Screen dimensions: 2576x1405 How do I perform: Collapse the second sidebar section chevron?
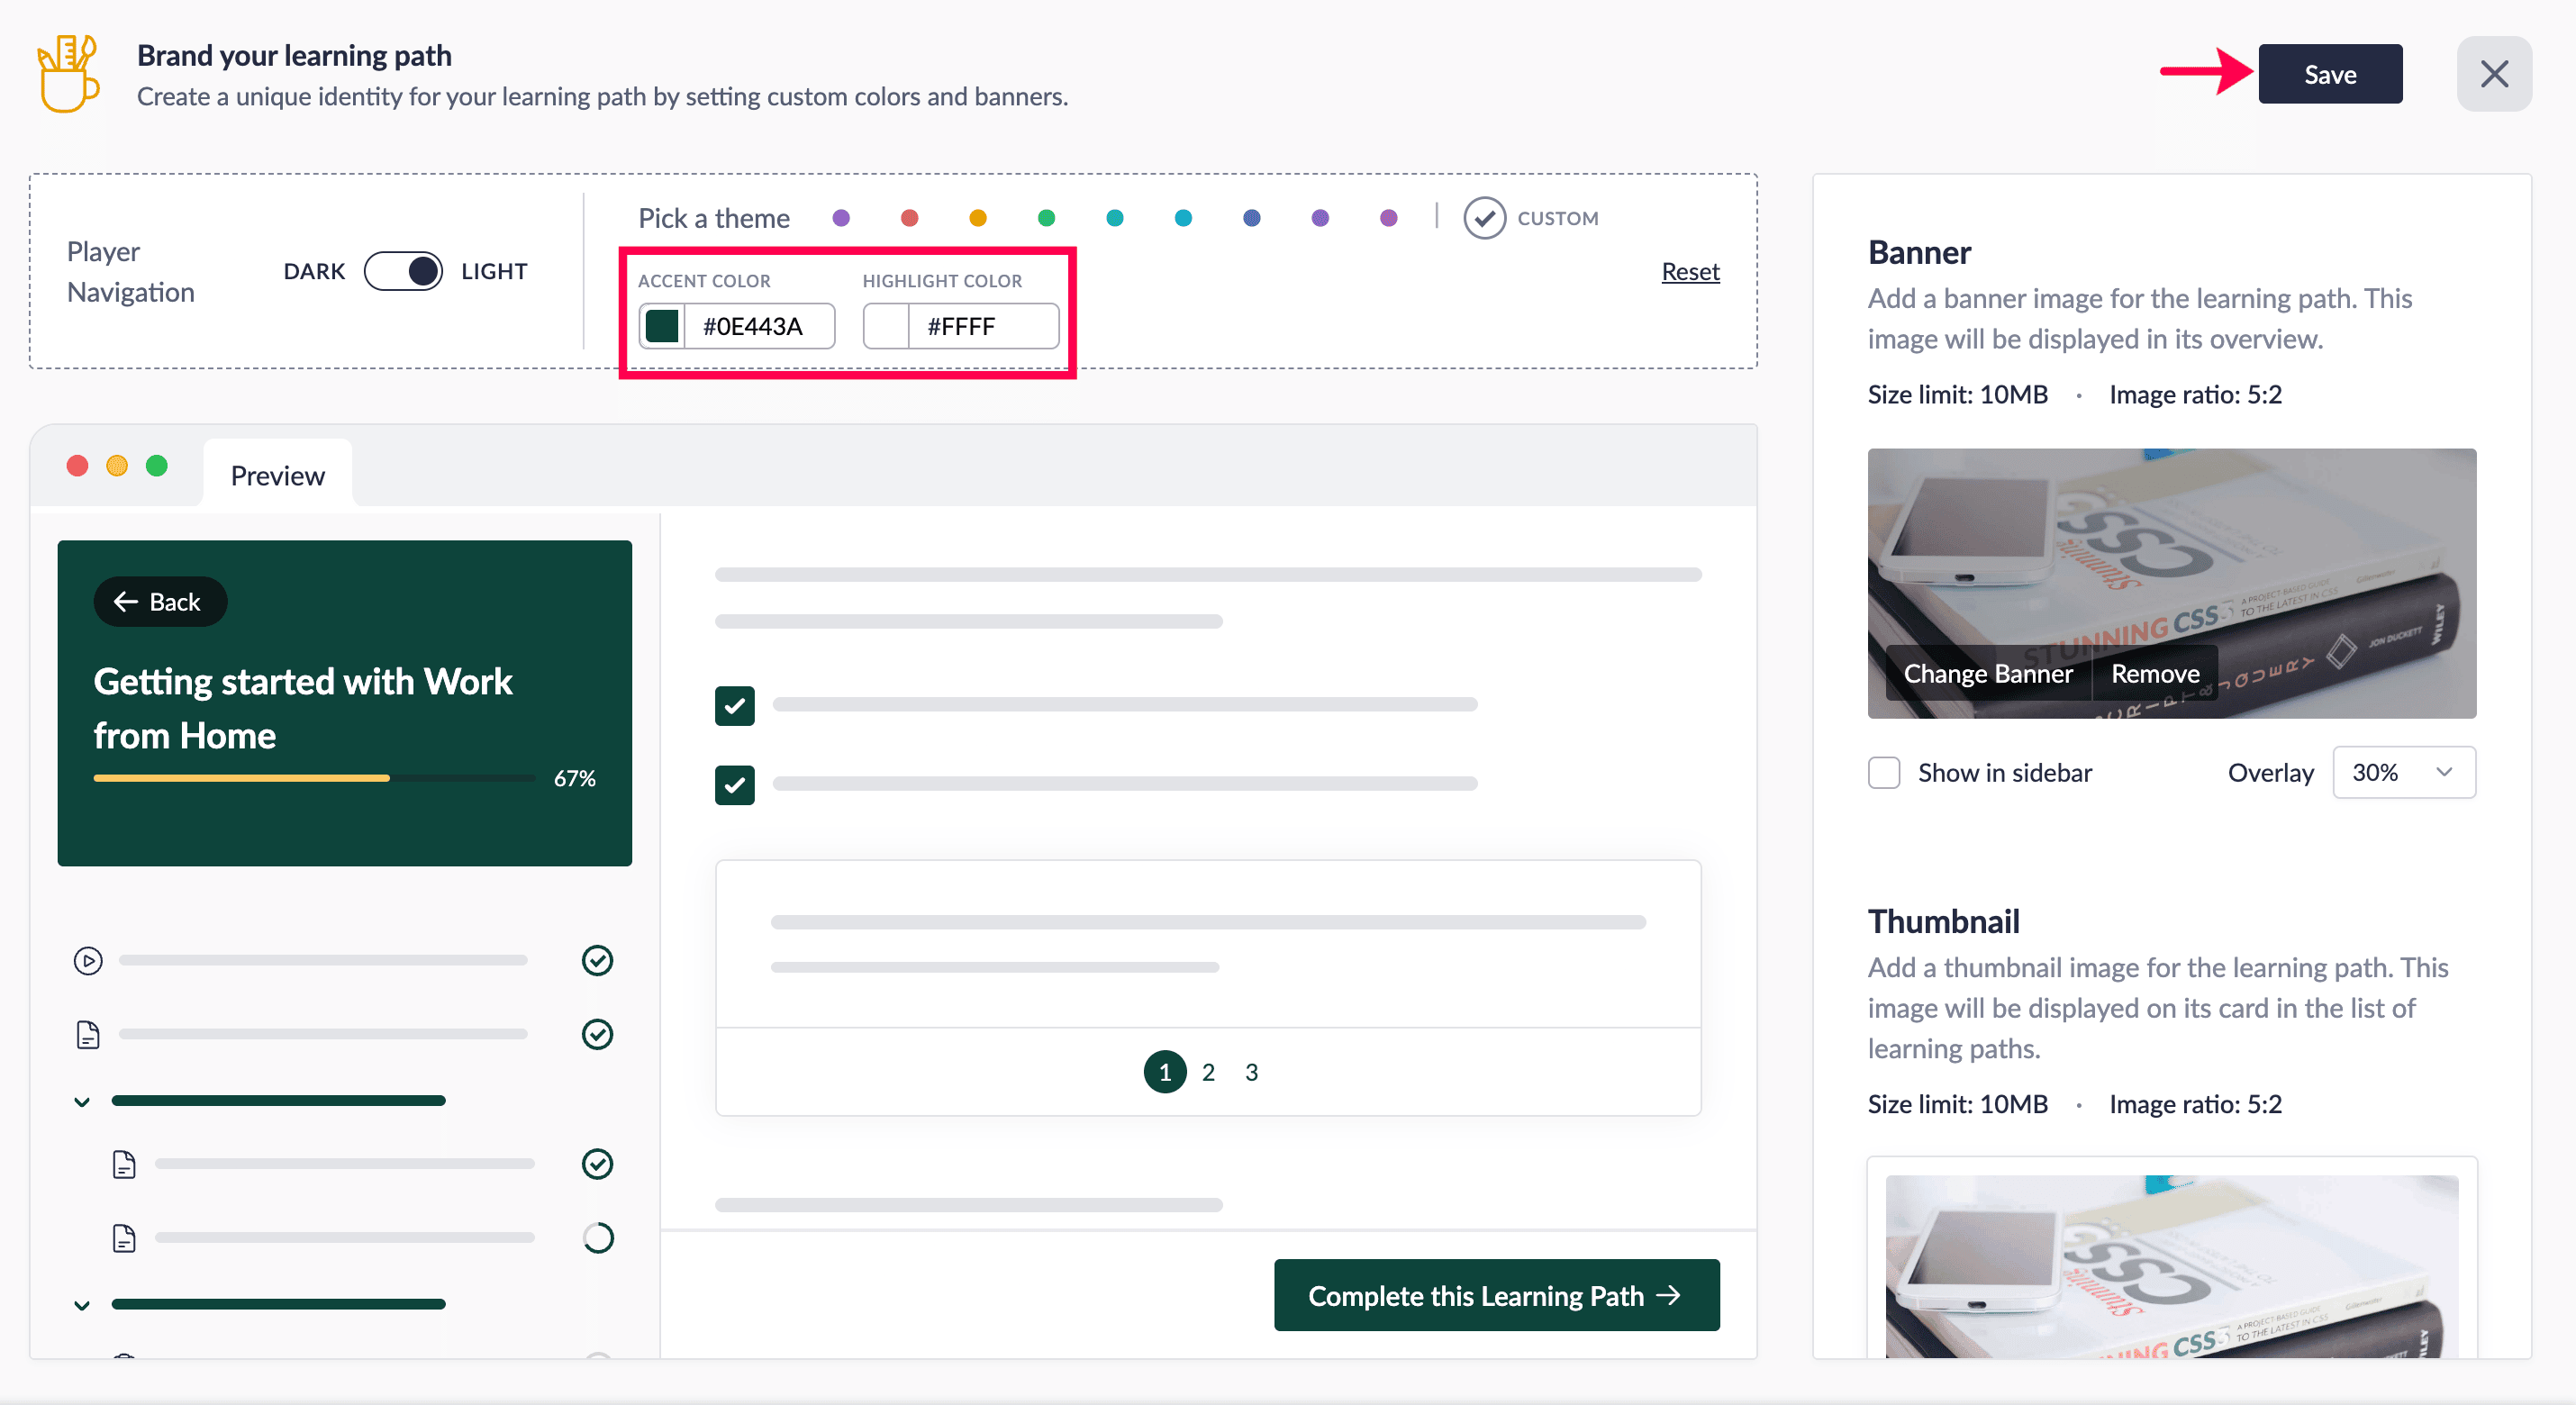click(82, 1305)
